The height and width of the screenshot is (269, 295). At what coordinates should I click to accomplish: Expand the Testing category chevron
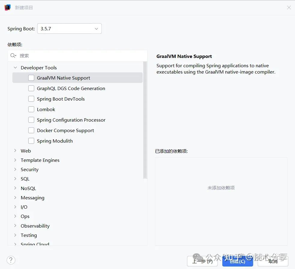[15, 235]
